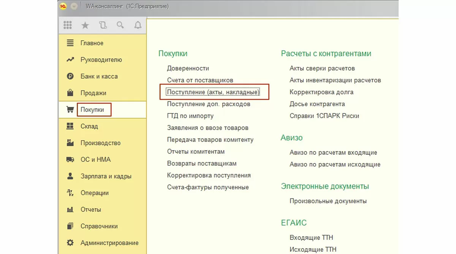Click the Зарплата и кадры person icon

(70, 176)
